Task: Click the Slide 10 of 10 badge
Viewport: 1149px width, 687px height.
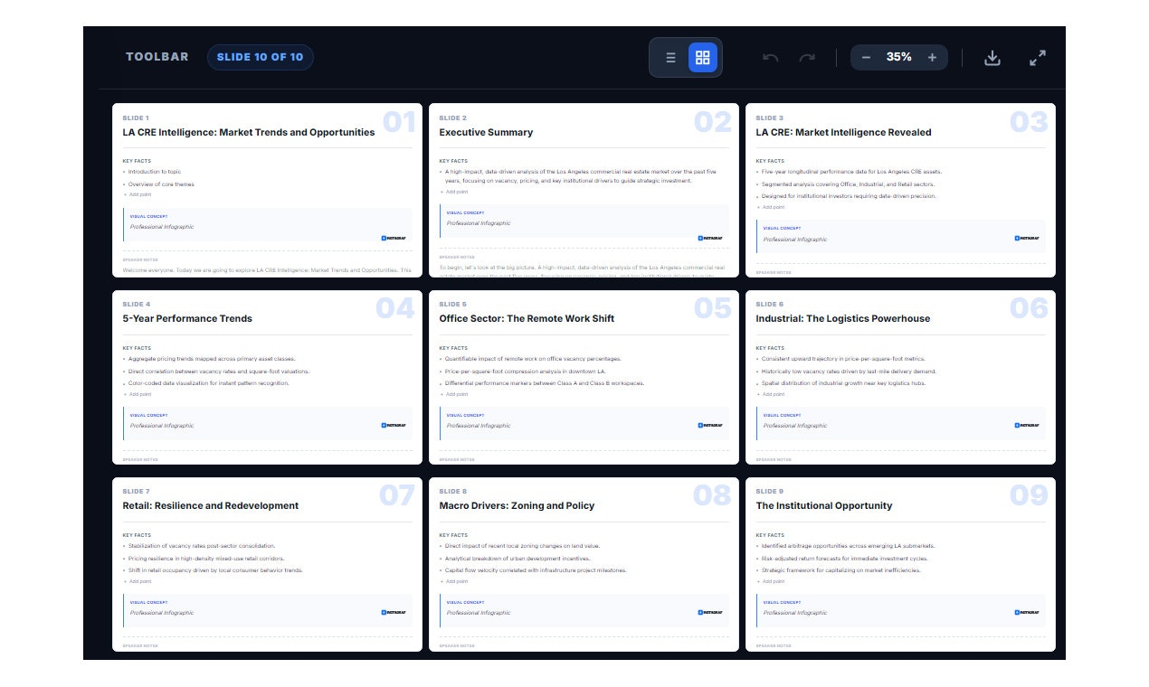Action: coord(261,57)
